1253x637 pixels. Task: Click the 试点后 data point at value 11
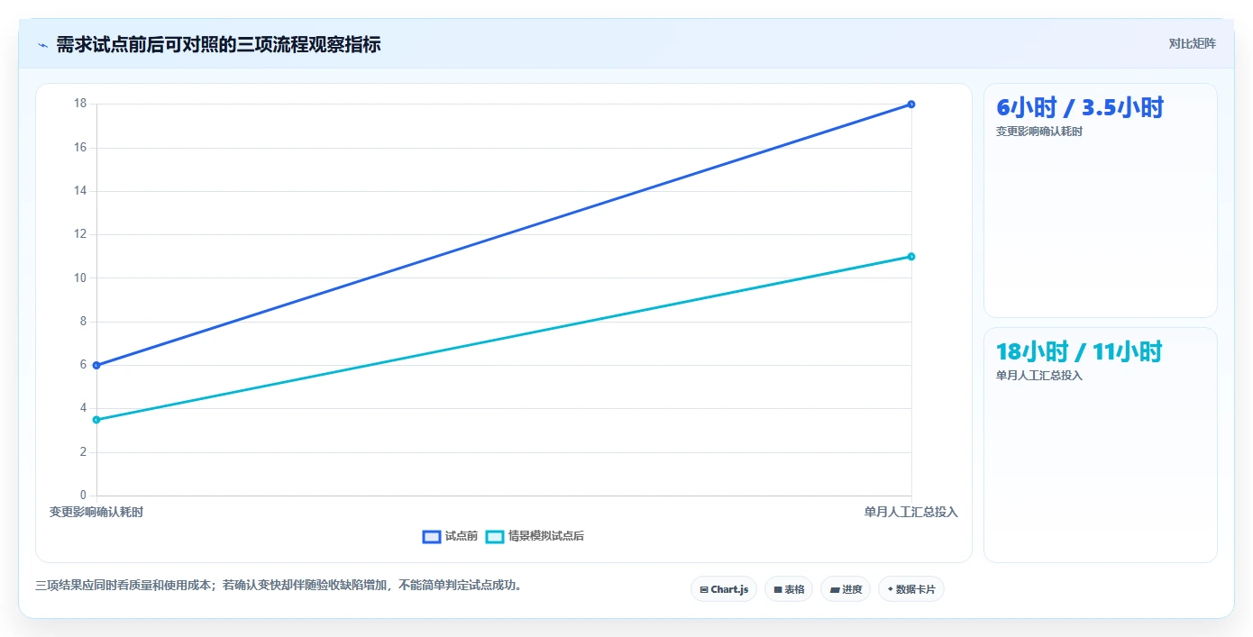pos(911,257)
